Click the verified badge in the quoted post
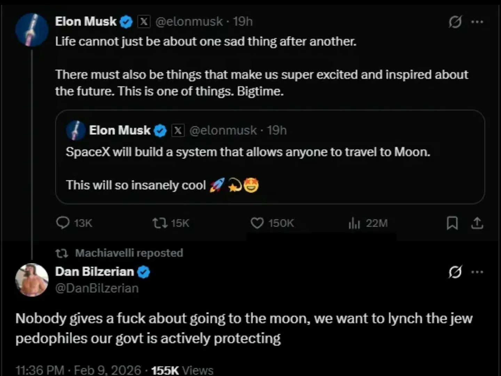 [160, 131]
